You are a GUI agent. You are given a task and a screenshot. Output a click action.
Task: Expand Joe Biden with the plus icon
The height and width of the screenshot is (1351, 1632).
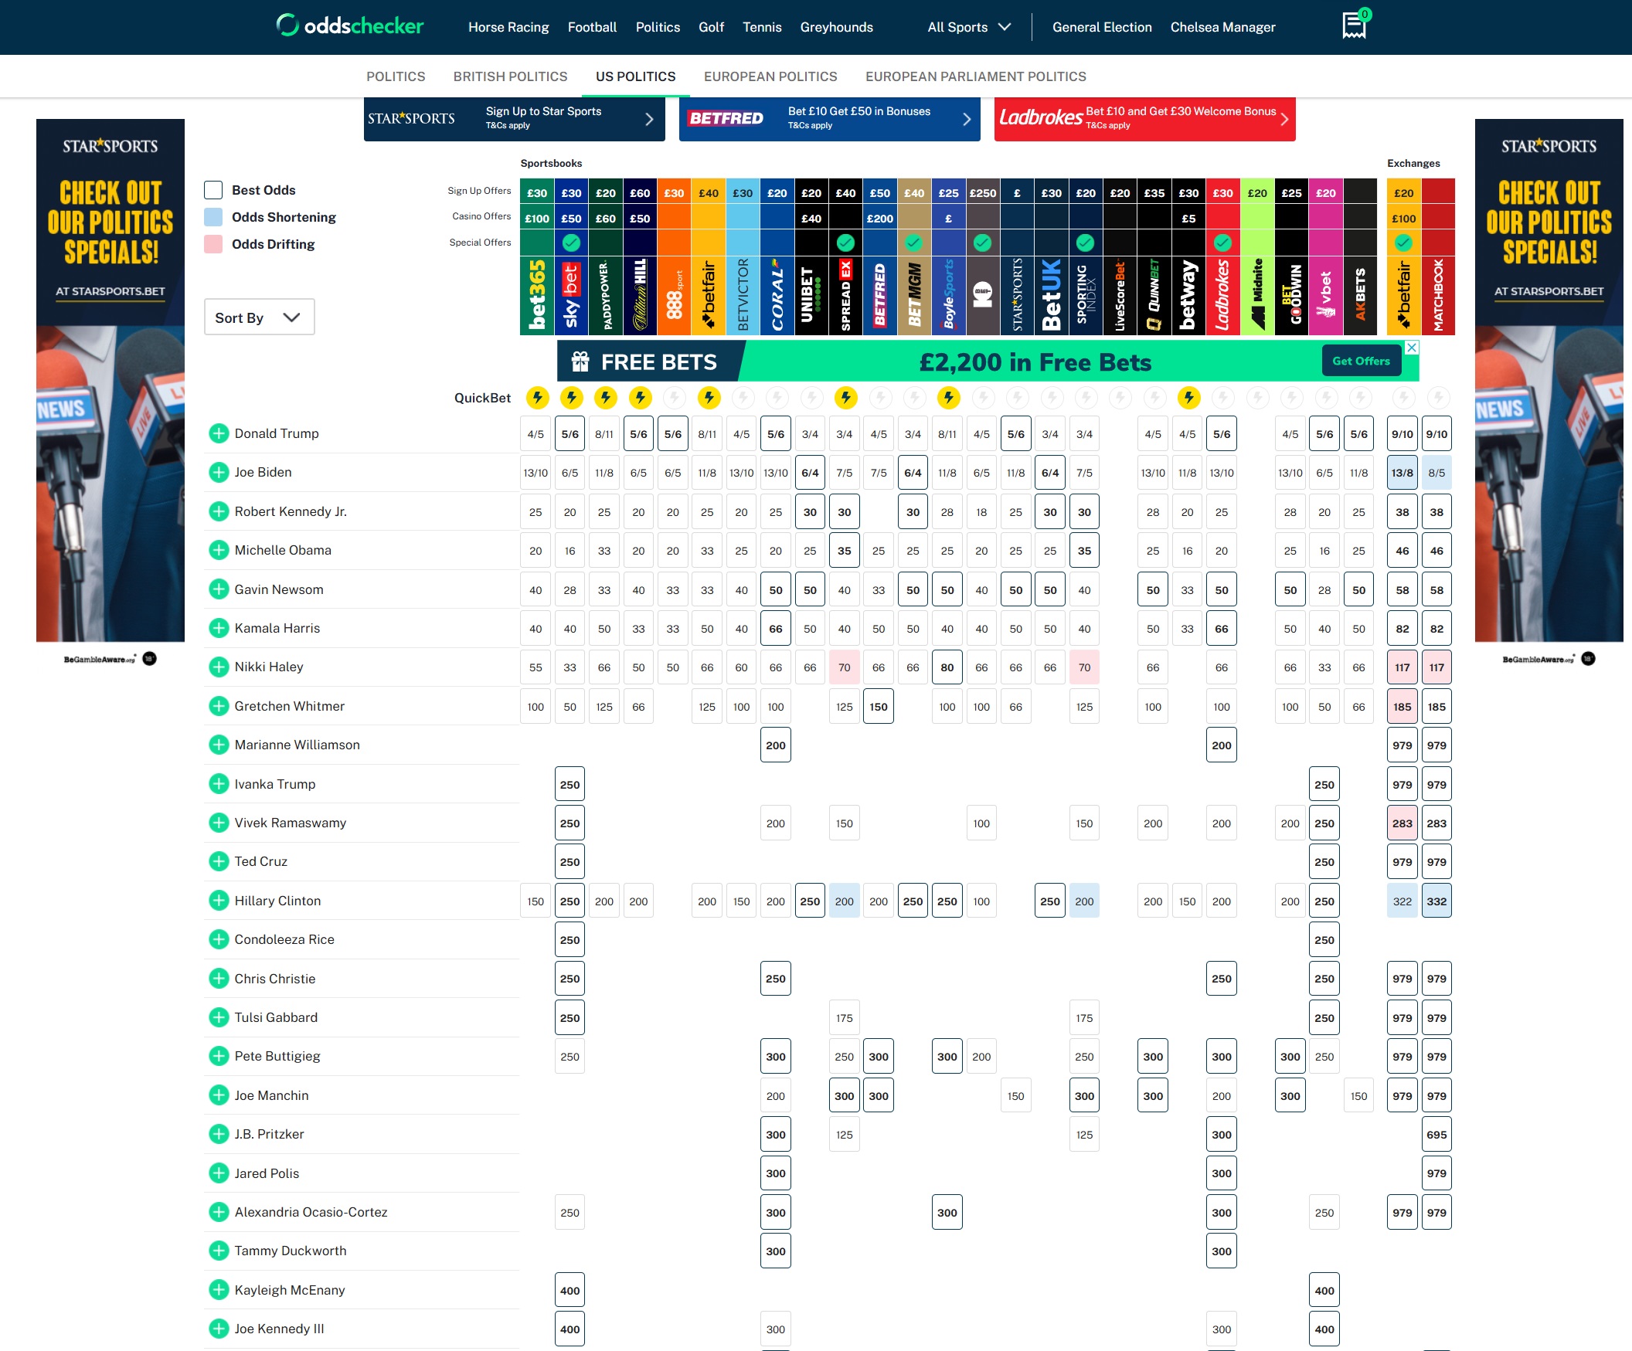point(219,472)
